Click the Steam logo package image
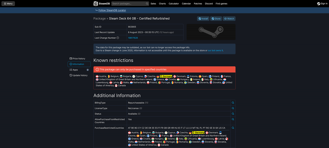Viewport: 329px width, 148px height. [211, 32]
